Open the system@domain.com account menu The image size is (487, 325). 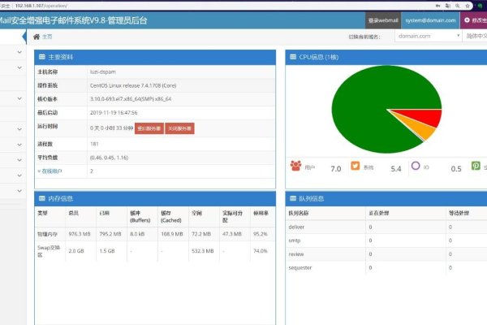click(430, 20)
